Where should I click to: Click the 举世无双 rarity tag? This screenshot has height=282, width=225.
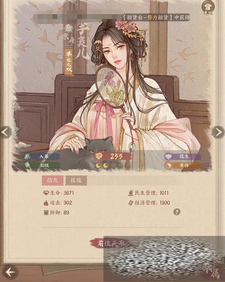[69, 62]
